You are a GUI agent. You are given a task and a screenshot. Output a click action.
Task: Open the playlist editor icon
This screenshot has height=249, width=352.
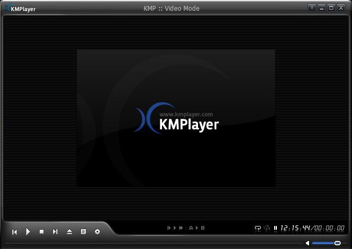coord(83,231)
